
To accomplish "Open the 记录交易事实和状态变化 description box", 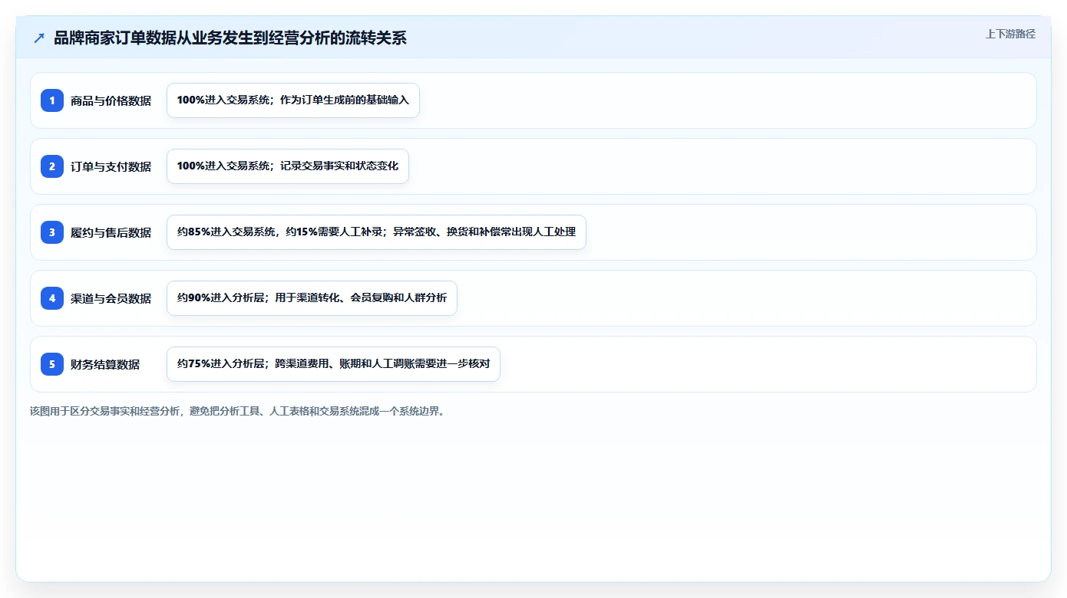I will point(288,166).
